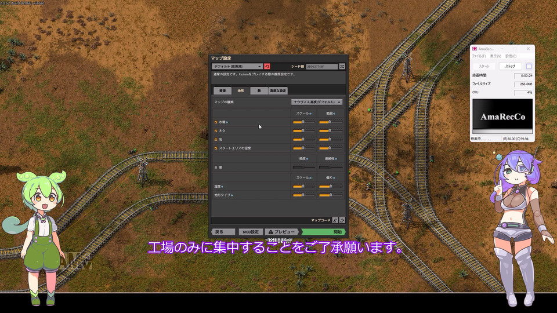Click the マップ設定 dialog title
This screenshot has height=313, width=557.
click(x=221, y=58)
